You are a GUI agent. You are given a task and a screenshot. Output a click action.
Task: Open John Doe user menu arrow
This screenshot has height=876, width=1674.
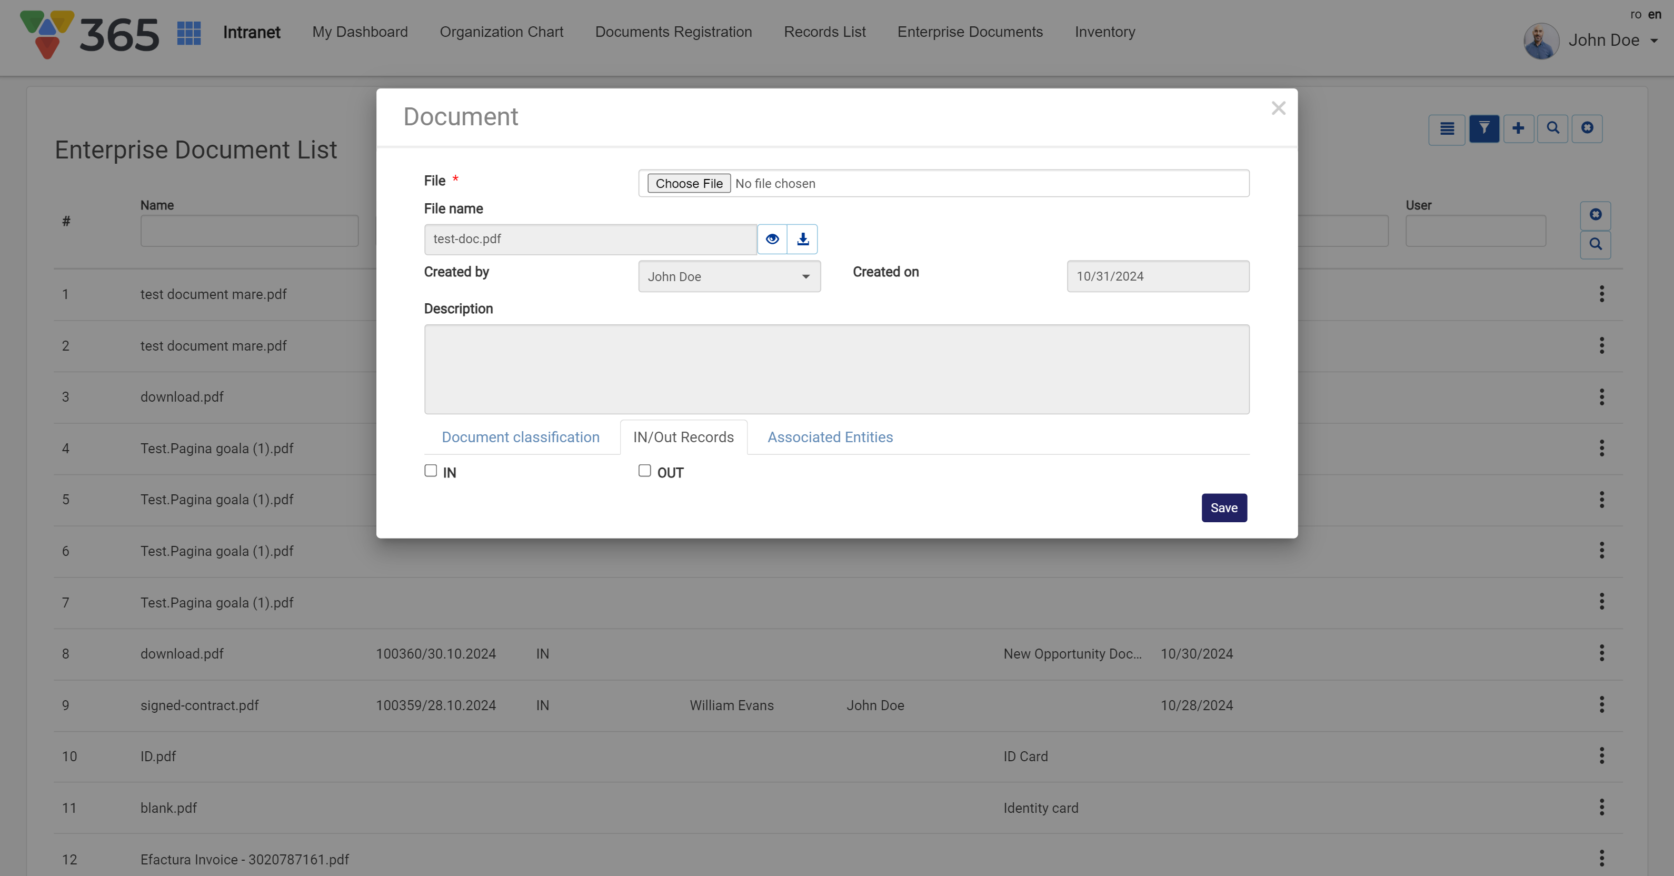coord(1654,41)
